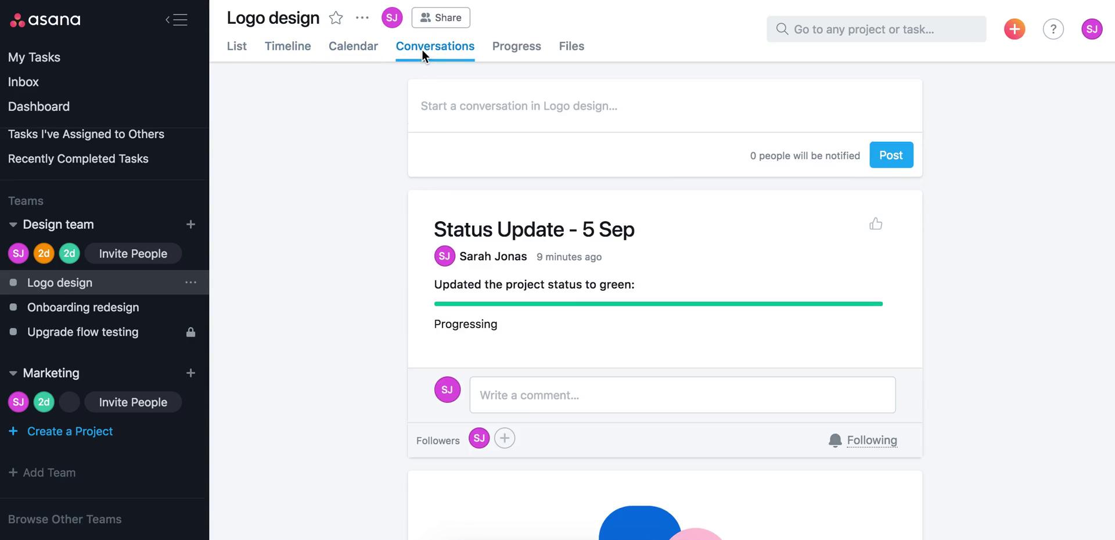The image size is (1115, 540).
Task: Click SJ avatar in Design team members
Action: [18, 253]
